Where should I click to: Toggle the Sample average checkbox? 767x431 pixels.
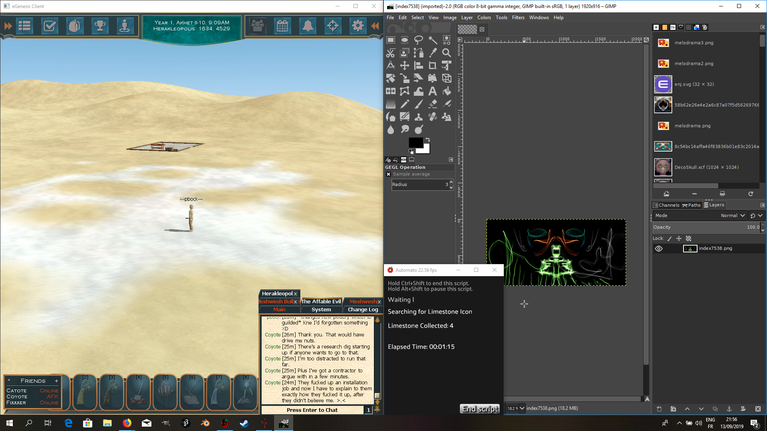coord(388,174)
